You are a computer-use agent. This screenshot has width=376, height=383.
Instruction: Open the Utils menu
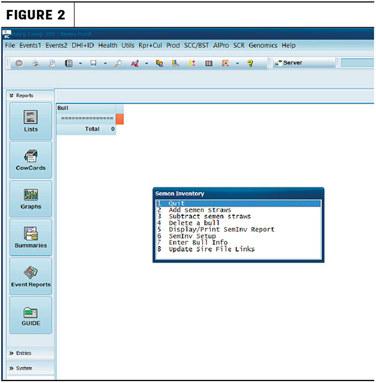tap(128, 46)
